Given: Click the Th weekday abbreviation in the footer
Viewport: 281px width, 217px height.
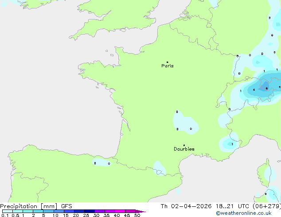Looking at the screenshot, I should (164, 206).
